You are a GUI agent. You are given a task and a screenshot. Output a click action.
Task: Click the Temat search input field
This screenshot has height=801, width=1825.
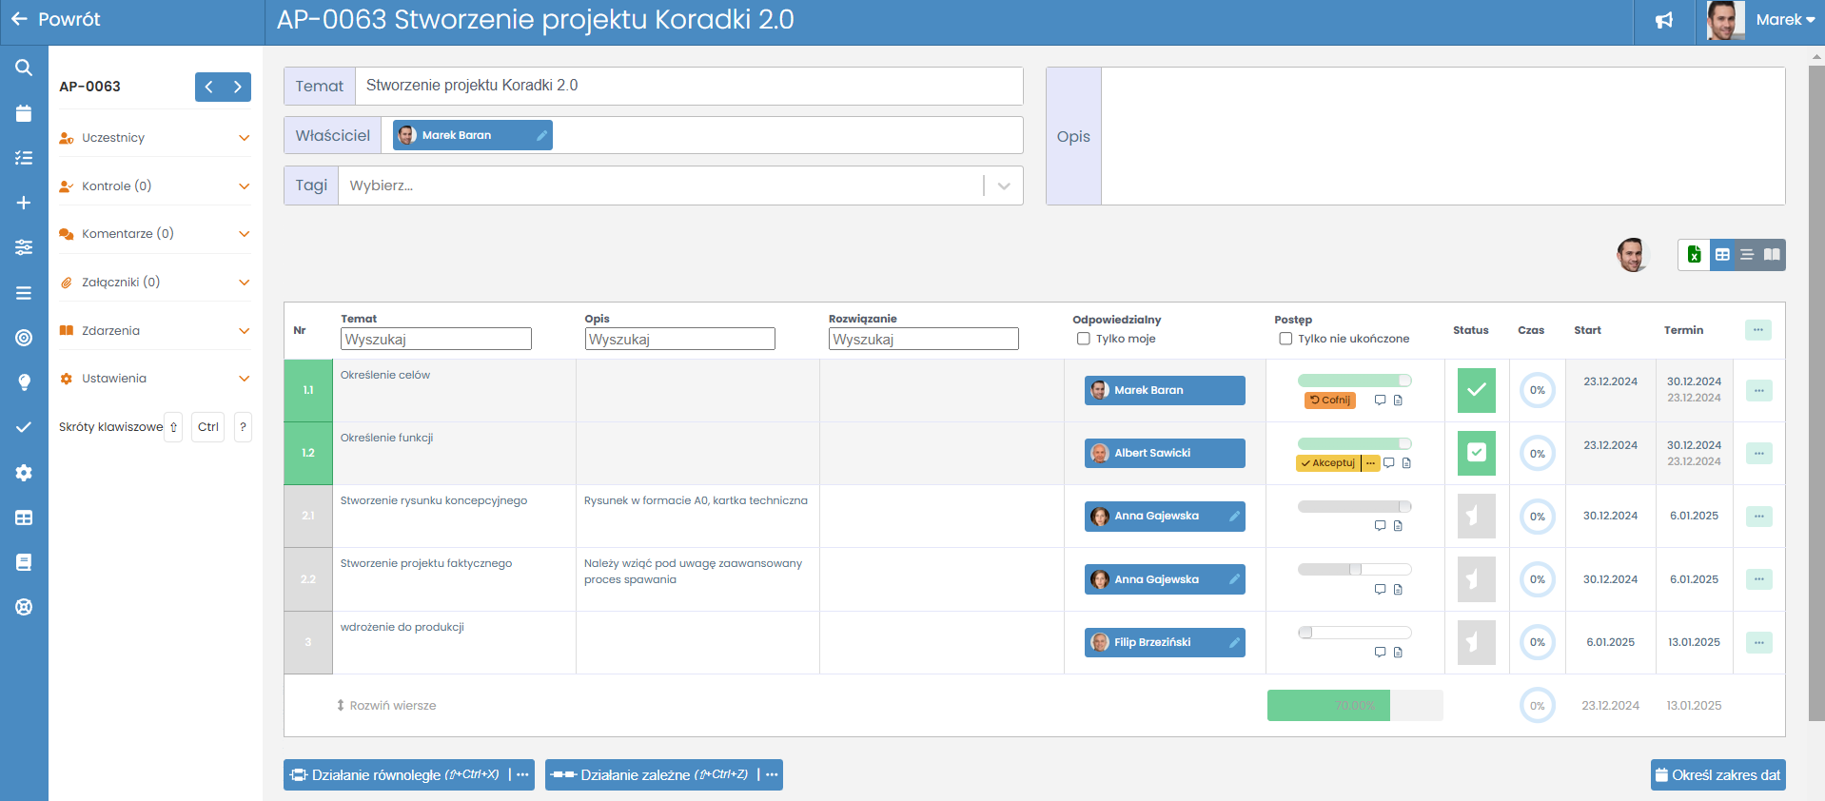436,340
